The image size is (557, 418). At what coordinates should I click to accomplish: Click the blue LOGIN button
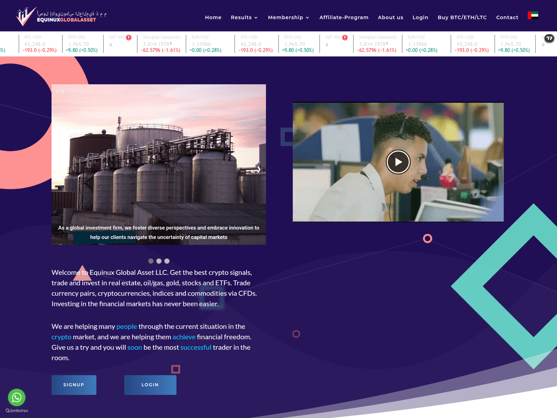tap(150, 385)
